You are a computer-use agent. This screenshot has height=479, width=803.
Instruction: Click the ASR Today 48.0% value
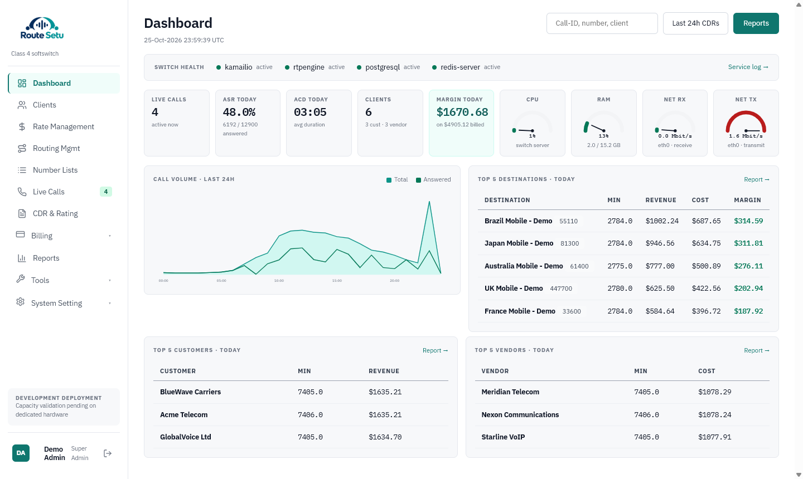(239, 112)
